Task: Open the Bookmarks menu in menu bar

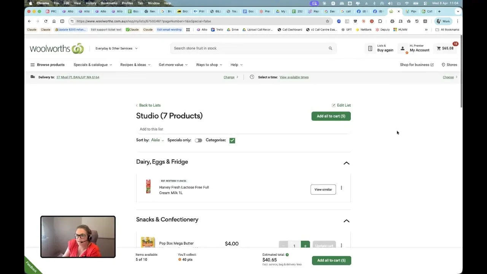Action: click(109, 3)
